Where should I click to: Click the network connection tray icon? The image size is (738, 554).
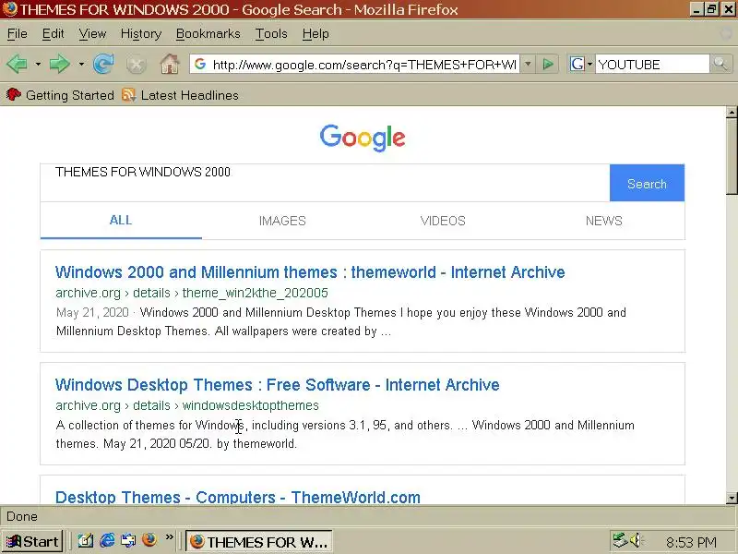coord(619,540)
